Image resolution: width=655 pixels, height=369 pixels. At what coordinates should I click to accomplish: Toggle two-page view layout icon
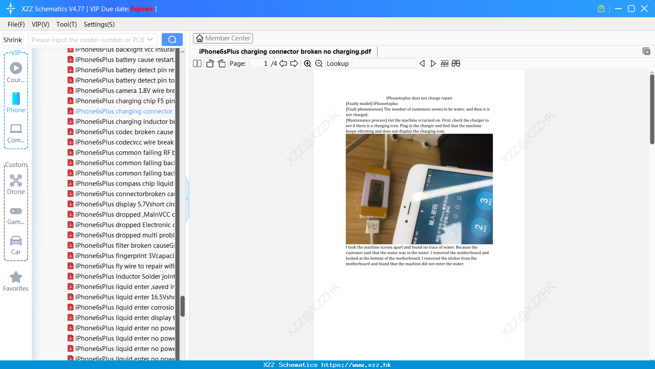tap(197, 64)
